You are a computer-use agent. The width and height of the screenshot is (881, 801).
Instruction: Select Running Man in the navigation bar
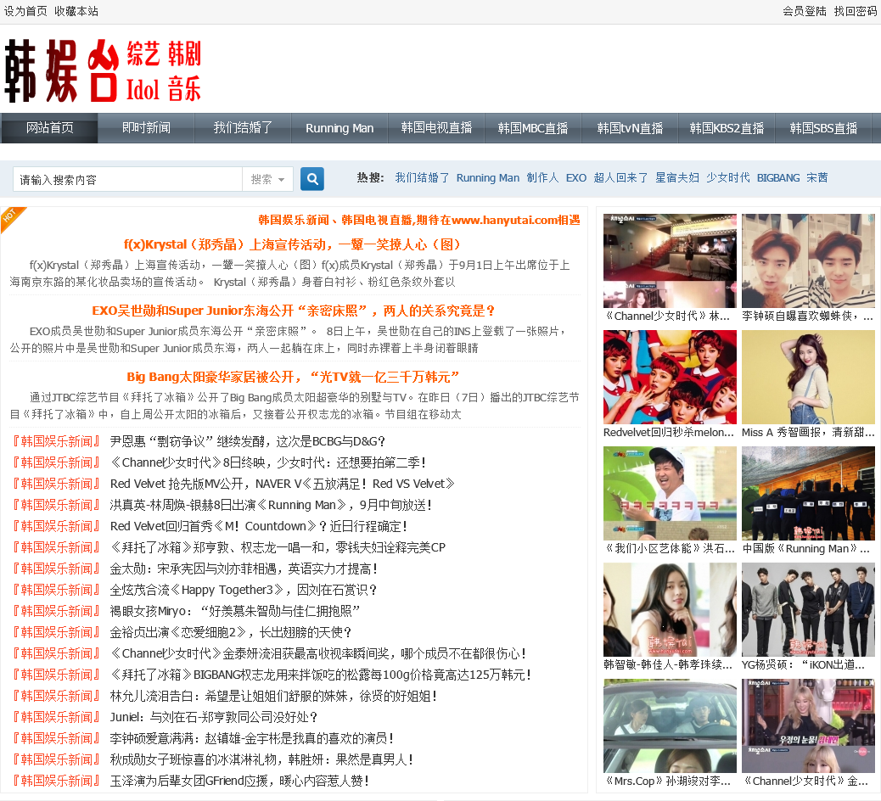[339, 128]
